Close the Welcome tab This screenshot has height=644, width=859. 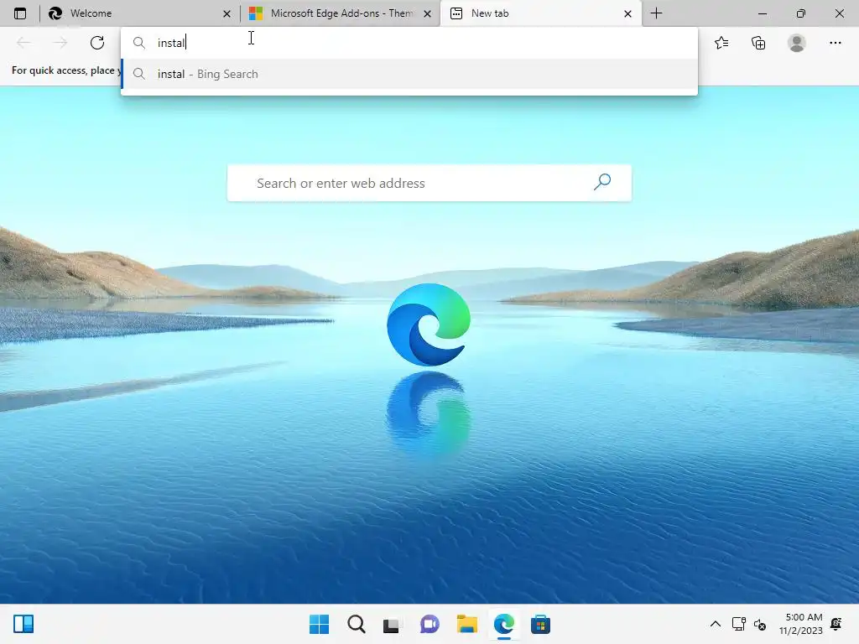coord(226,13)
